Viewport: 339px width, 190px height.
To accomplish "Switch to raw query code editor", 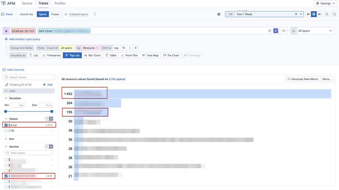I will coord(283,31).
